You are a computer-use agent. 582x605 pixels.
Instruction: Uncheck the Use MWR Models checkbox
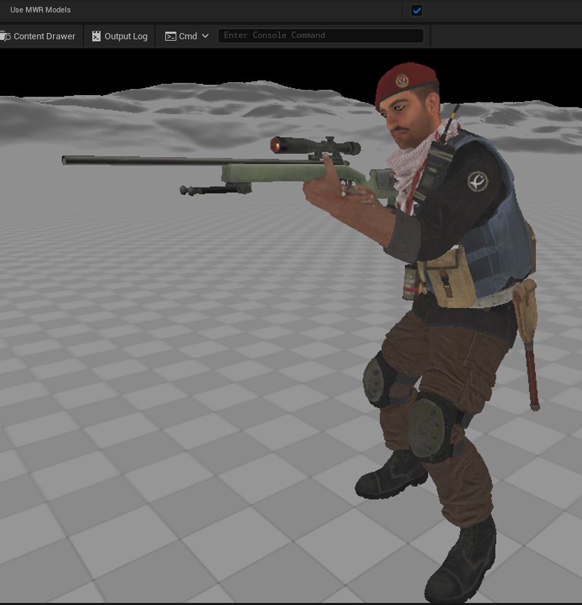pyautogui.click(x=417, y=10)
